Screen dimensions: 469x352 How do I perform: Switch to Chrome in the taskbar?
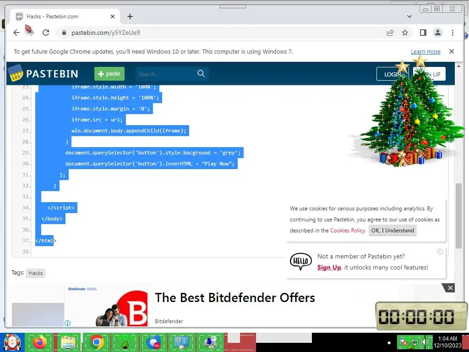(97, 342)
